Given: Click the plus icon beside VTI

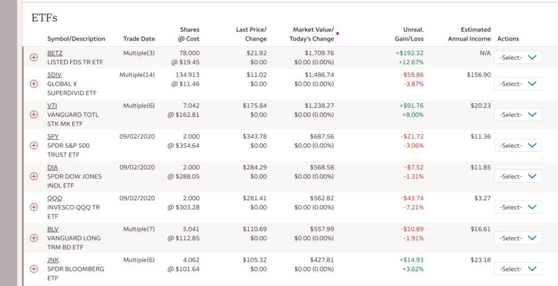Looking at the screenshot, I should tap(34, 115).
